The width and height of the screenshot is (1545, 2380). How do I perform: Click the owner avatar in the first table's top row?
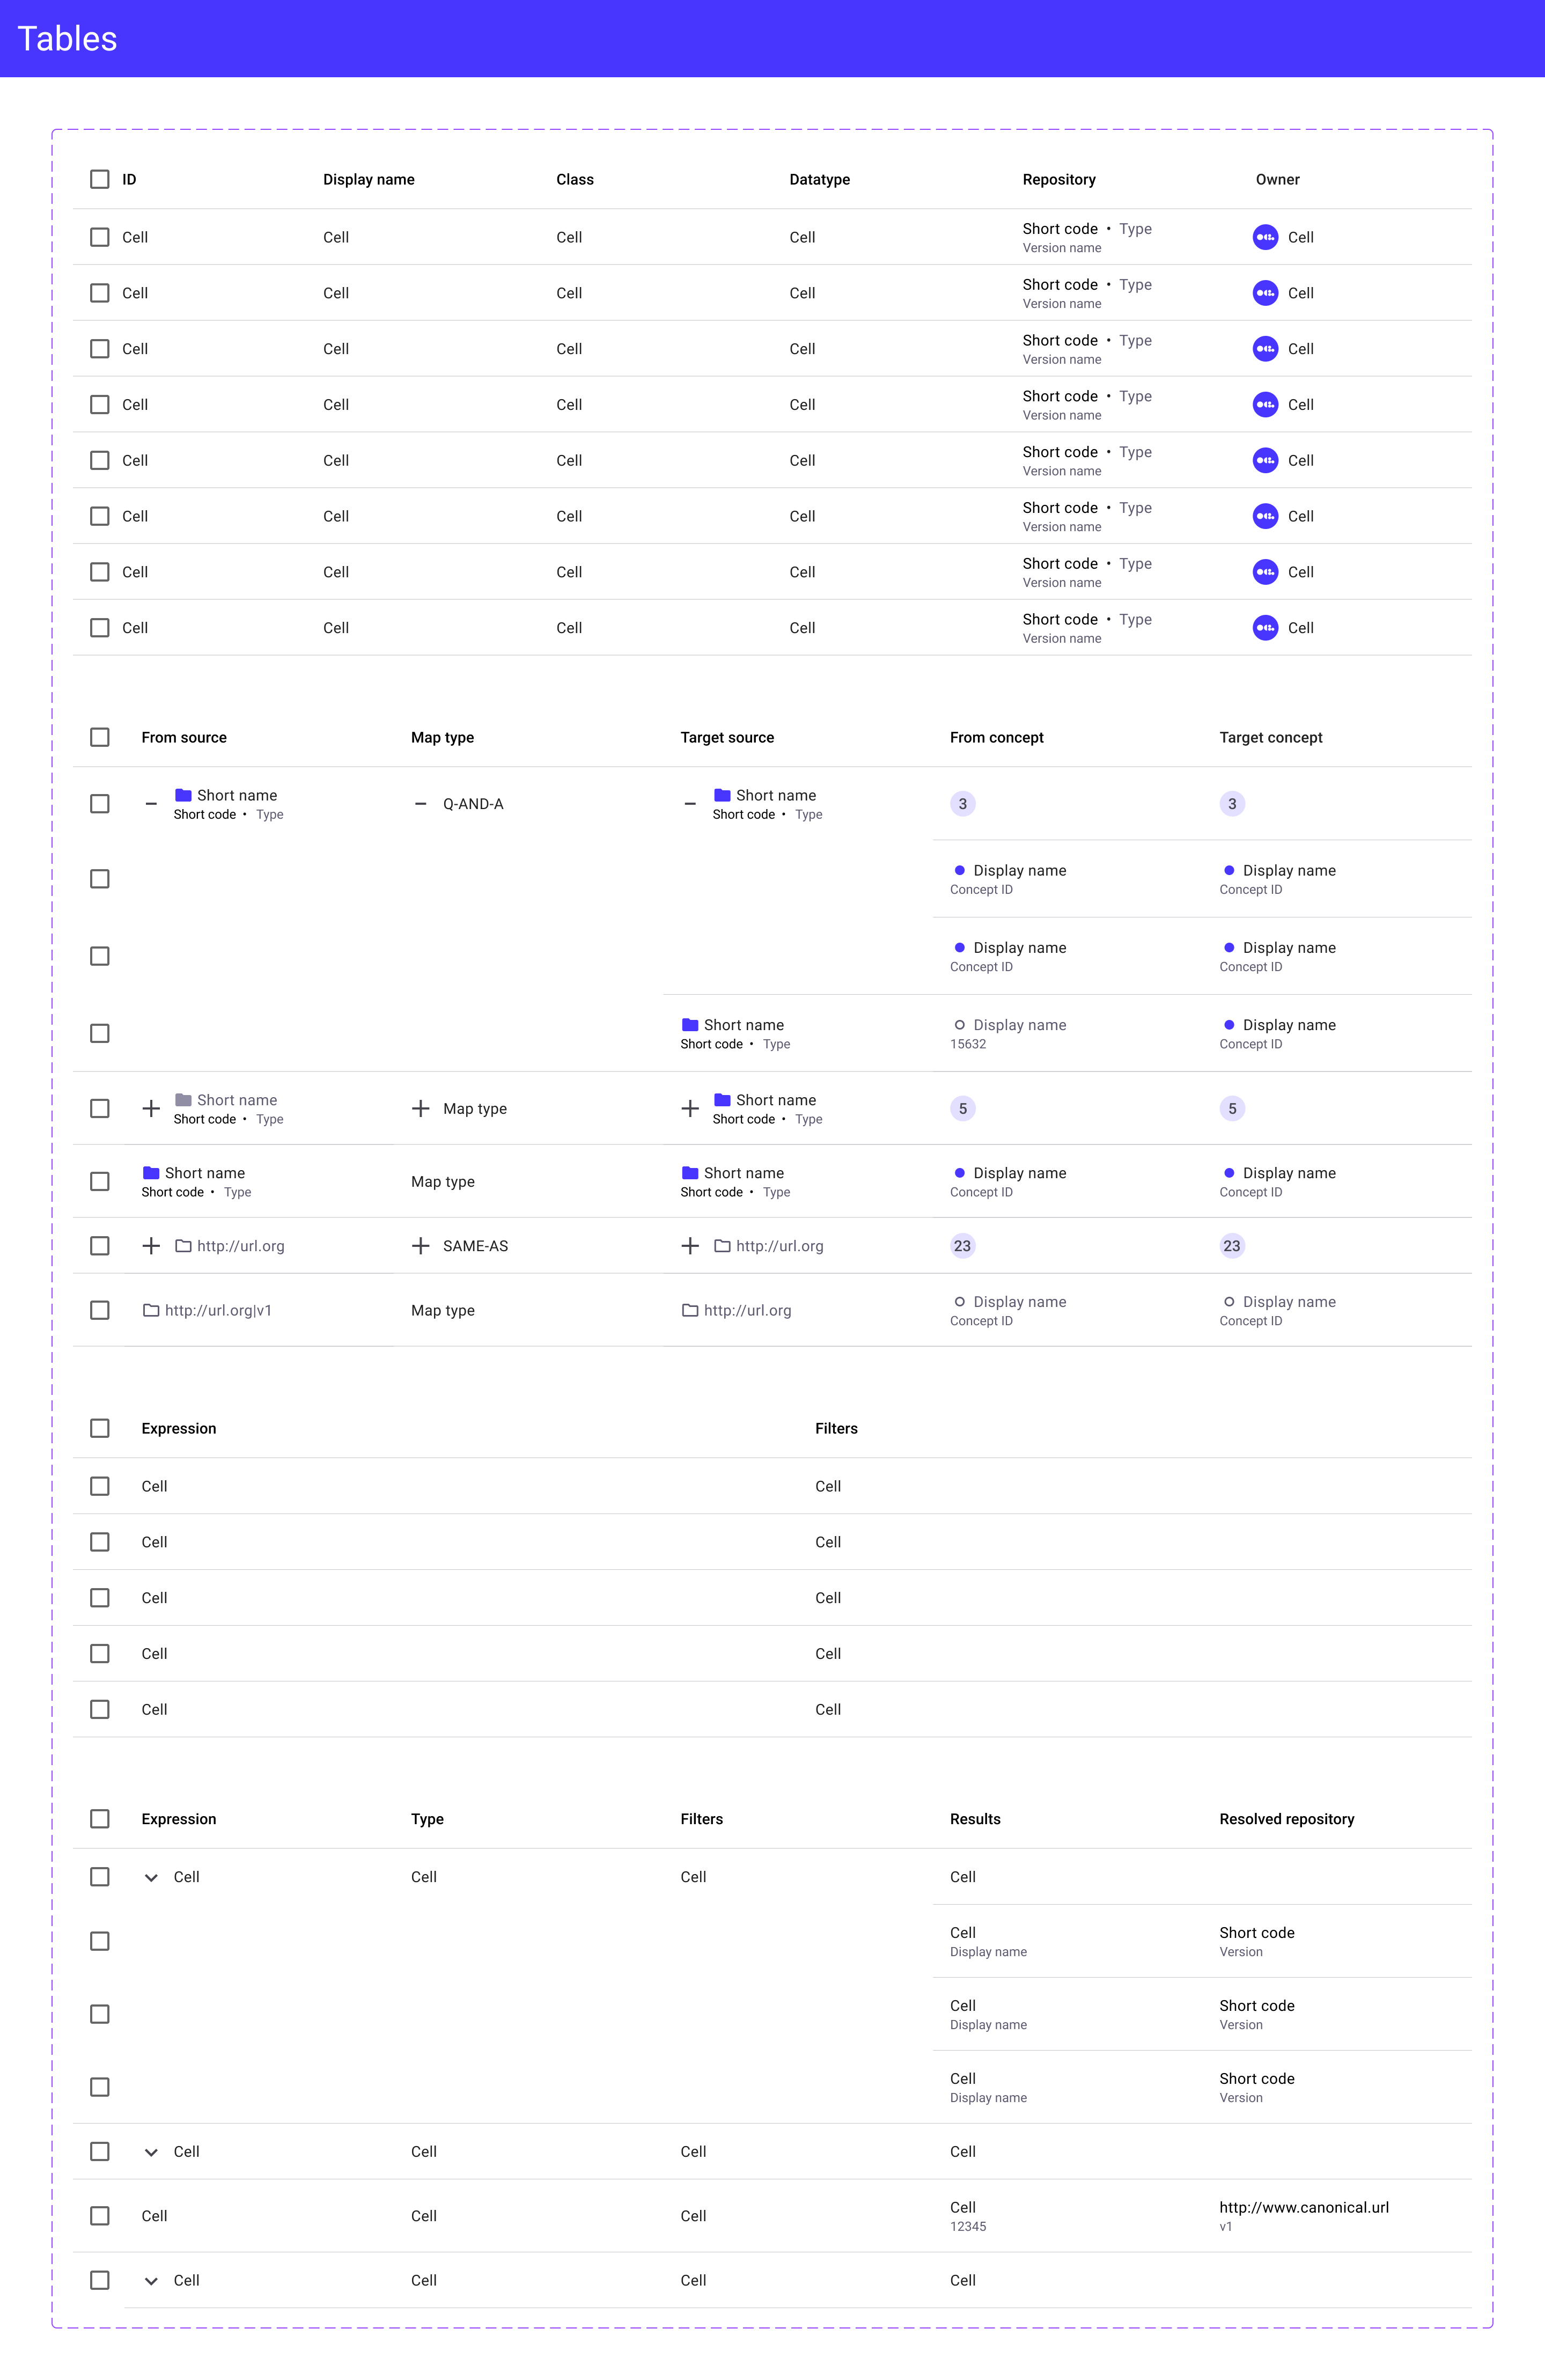tap(1265, 237)
